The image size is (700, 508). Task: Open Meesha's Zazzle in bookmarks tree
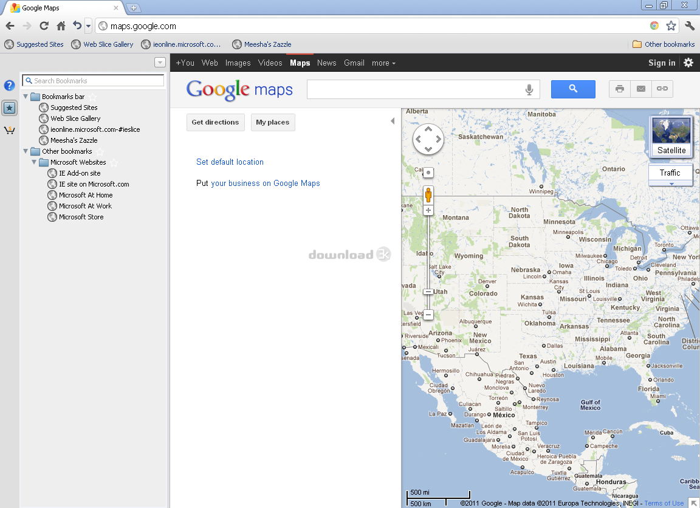click(x=74, y=140)
